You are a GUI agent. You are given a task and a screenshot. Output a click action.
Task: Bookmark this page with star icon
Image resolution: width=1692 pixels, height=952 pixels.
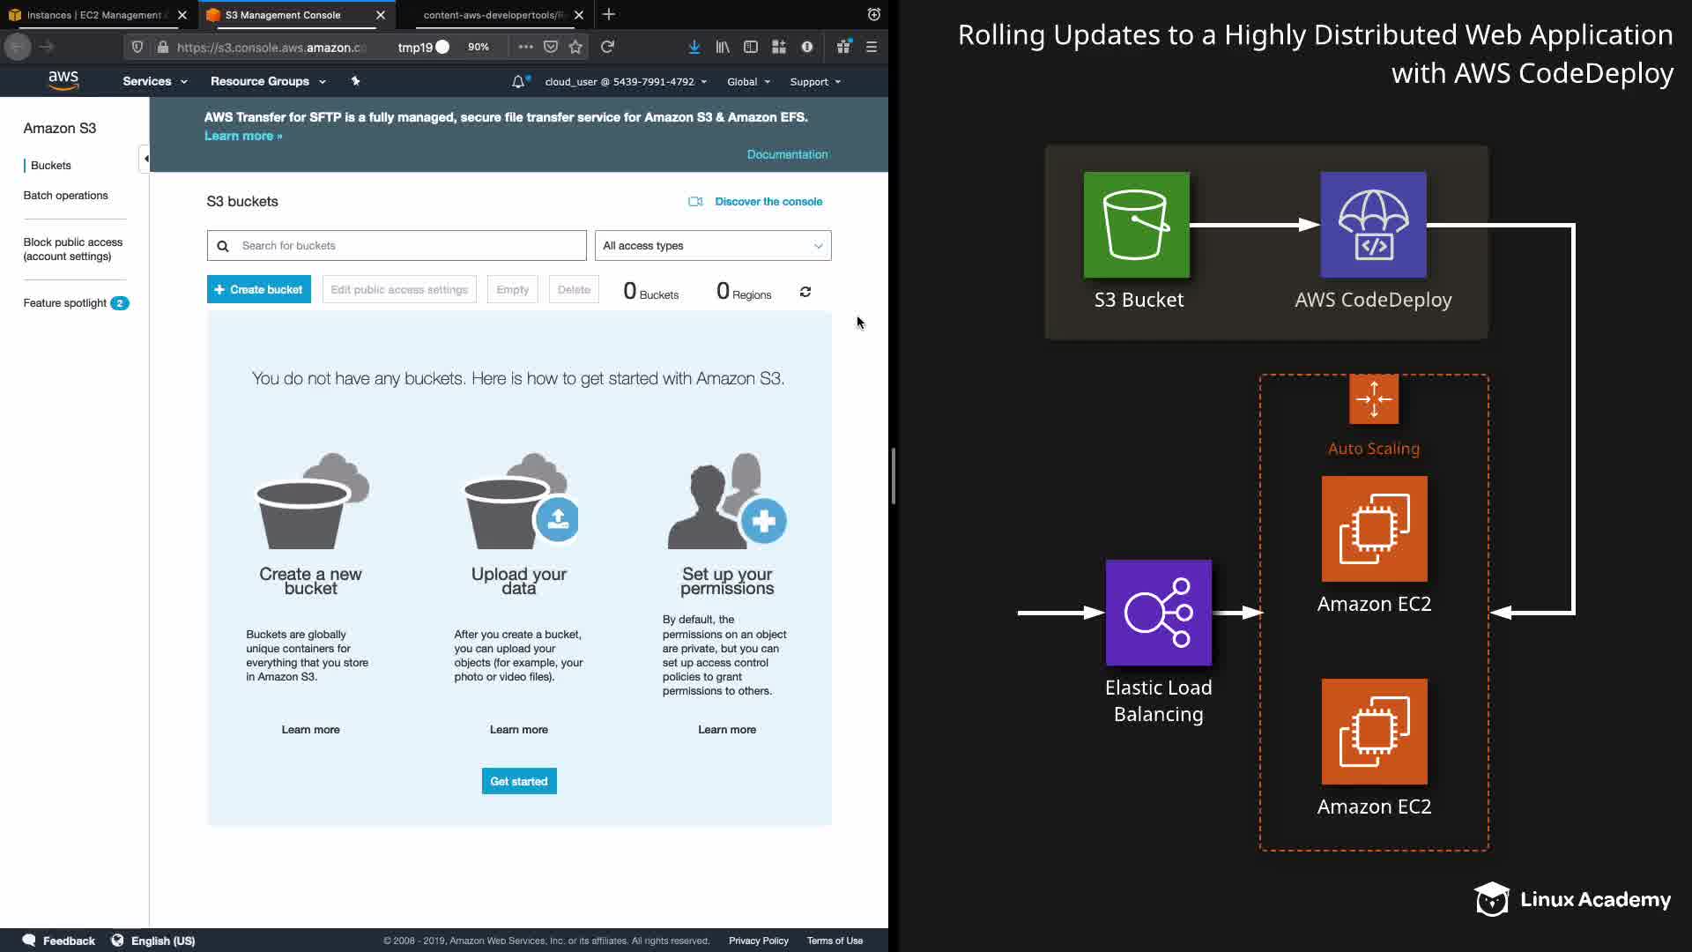tap(575, 47)
